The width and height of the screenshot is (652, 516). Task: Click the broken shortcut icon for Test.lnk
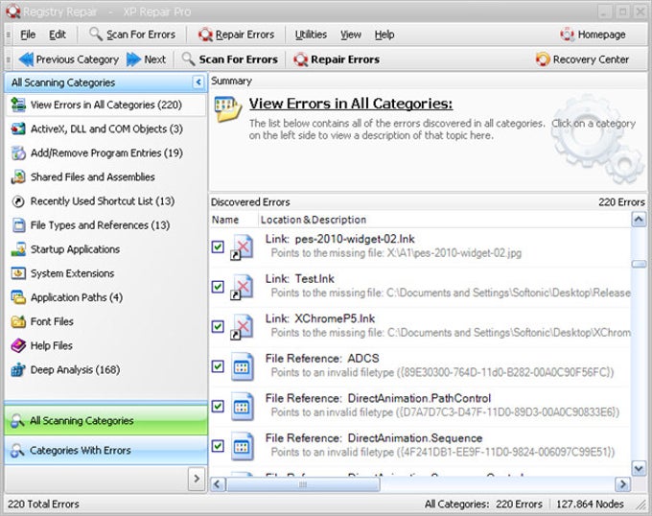pyautogui.click(x=242, y=288)
